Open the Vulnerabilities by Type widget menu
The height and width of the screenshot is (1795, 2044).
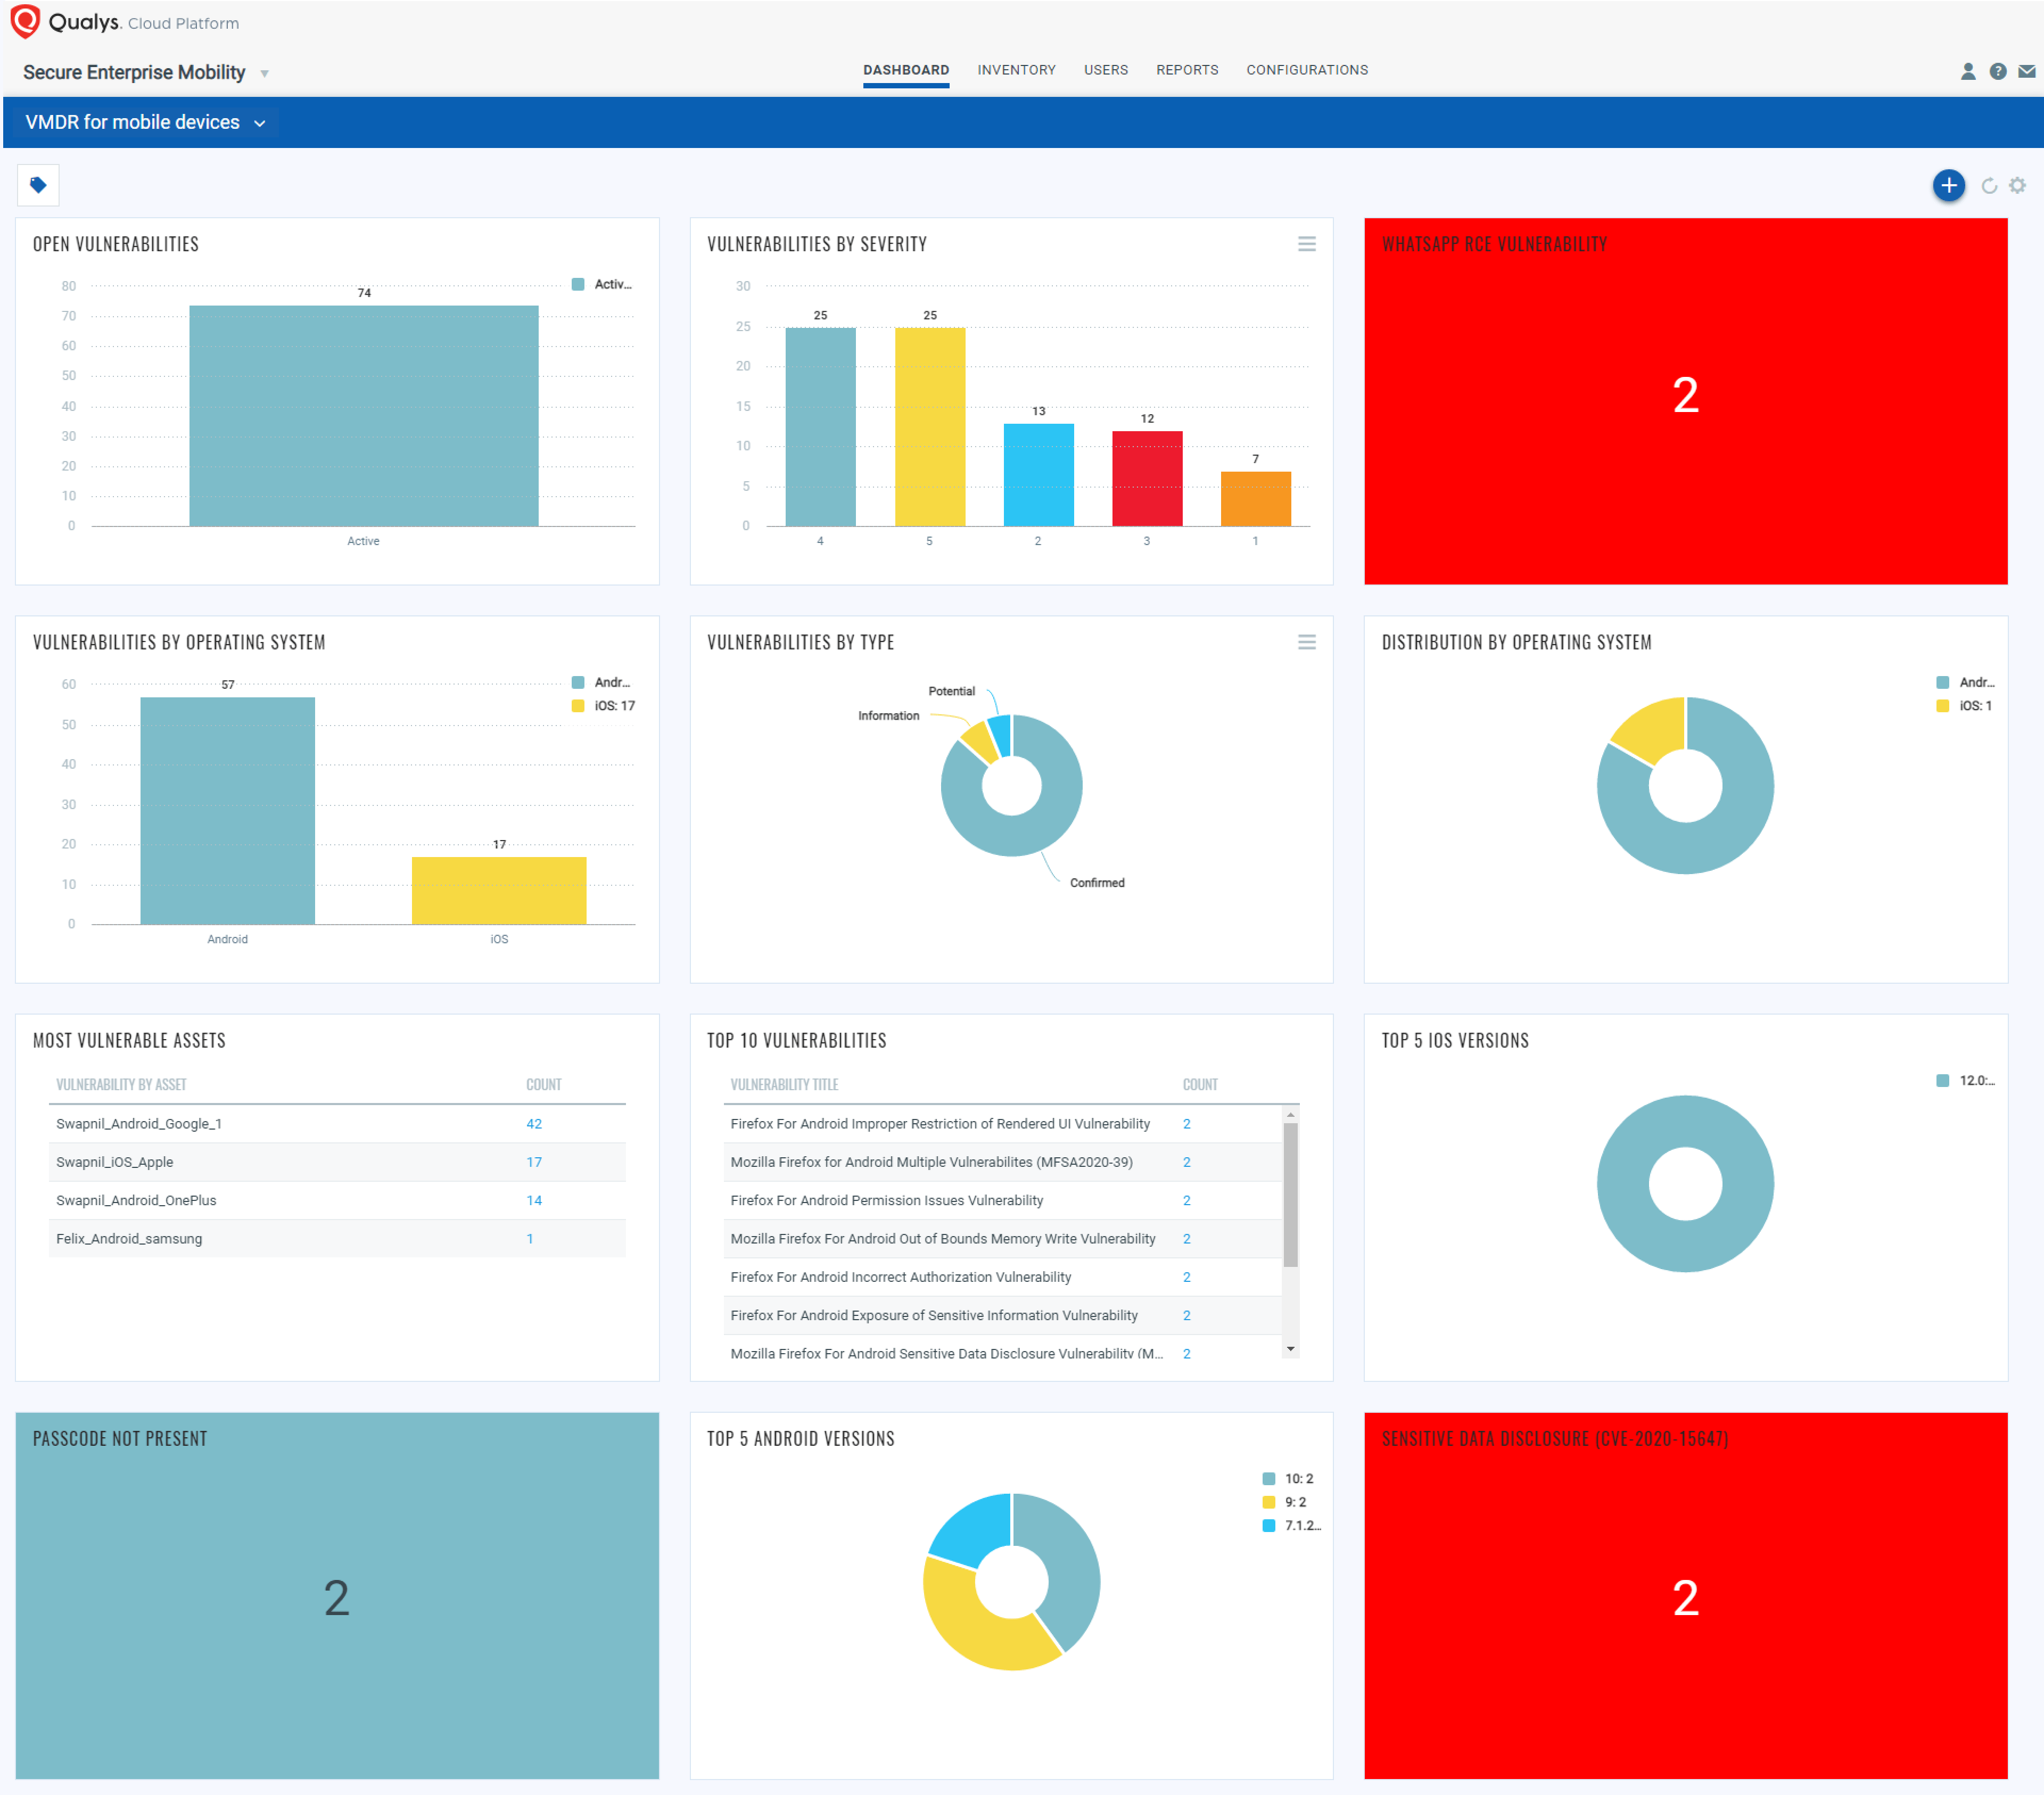tap(1306, 642)
